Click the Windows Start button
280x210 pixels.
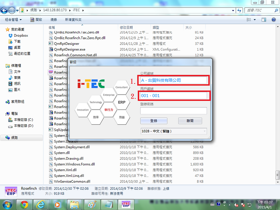tap(7, 205)
